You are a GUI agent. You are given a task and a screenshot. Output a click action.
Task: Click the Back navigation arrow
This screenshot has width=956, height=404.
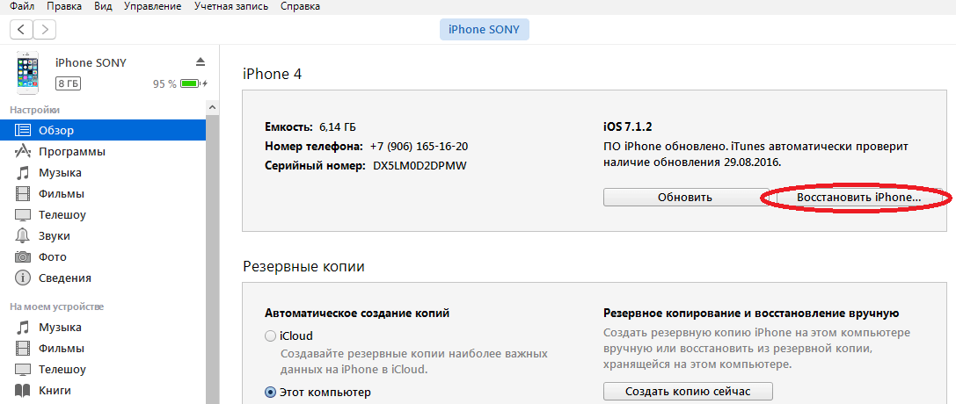tap(21, 30)
